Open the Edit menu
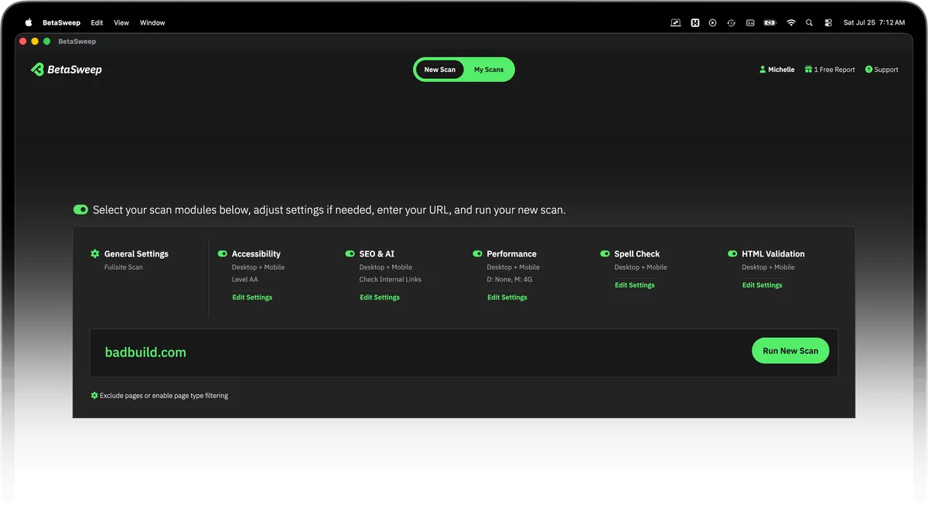The width and height of the screenshot is (928, 514). (x=97, y=22)
